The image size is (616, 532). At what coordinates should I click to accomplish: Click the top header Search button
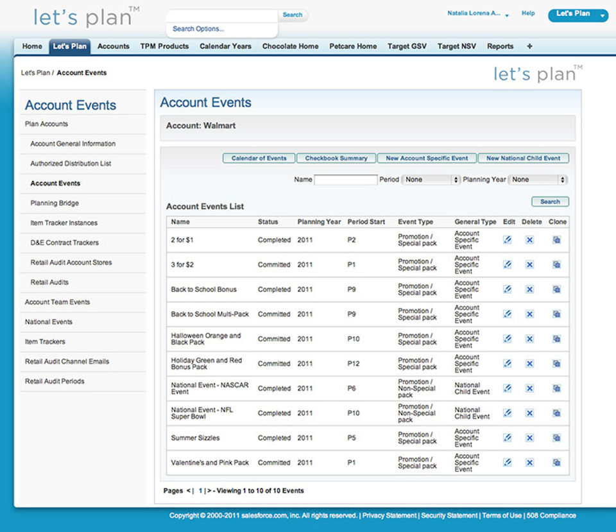coord(293,15)
